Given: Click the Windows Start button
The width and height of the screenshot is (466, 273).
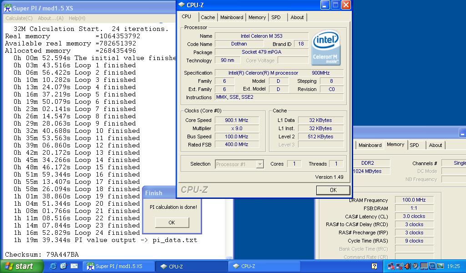Looking at the screenshot, I should click(21, 266).
